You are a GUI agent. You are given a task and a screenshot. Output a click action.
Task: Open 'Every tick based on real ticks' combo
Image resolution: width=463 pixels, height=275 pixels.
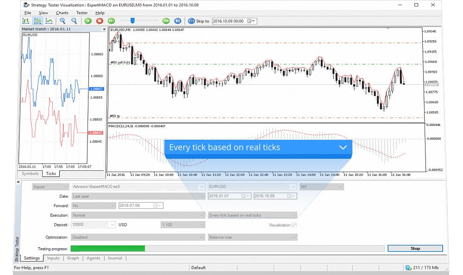point(252,215)
